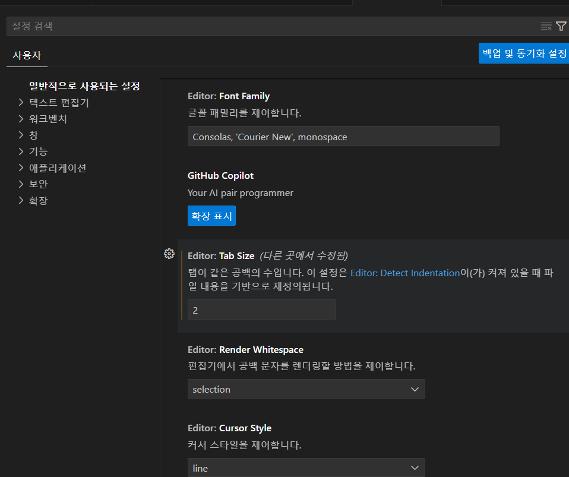Click the 백업 및 동기화 설정 button
569x477 pixels.
click(x=524, y=53)
